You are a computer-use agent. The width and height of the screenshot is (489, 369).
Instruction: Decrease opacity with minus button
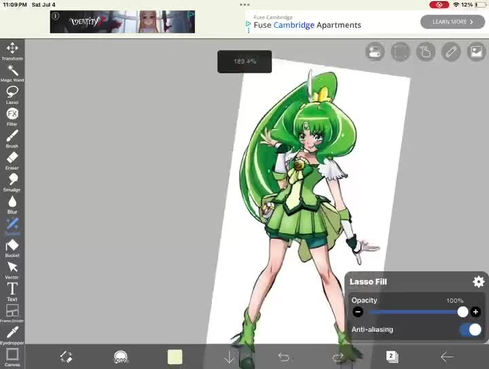(358, 312)
